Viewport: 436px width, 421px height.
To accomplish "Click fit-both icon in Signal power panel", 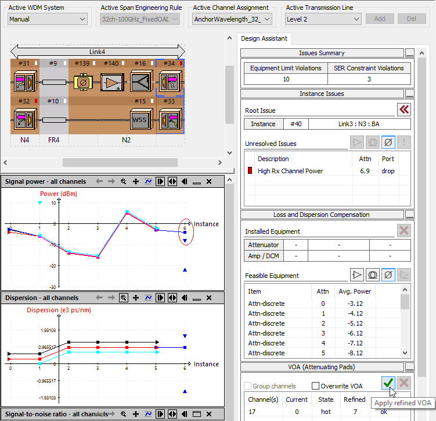I will 172,181.
